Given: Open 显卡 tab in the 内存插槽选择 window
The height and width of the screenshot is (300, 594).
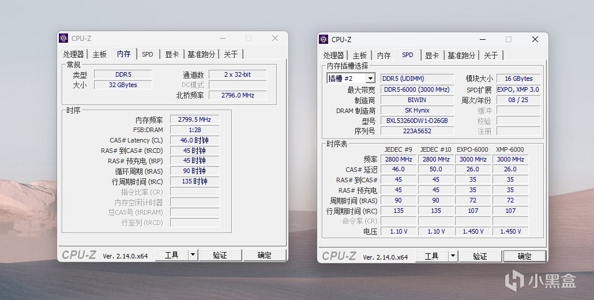Looking at the screenshot, I should 432,55.
